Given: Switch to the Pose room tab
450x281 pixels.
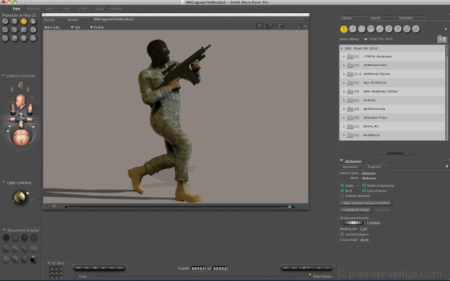Looking at the screenshot, I should tap(16, 8).
